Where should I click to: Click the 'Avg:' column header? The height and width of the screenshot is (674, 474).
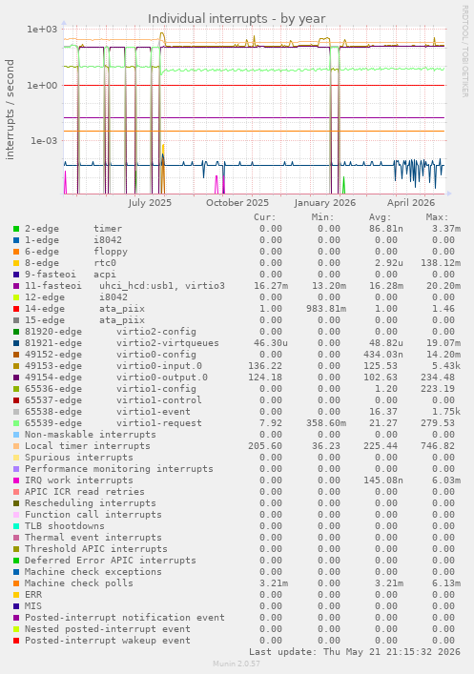coord(381,217)
